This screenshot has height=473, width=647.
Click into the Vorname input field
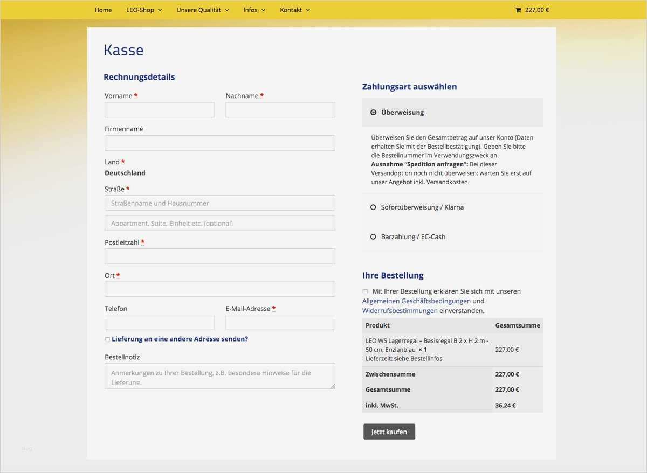coord(159,109)
